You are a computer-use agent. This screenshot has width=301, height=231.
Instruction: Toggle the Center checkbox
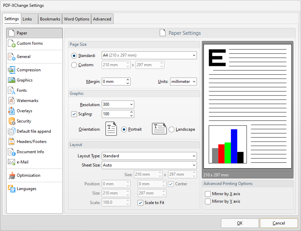[171, 184]
